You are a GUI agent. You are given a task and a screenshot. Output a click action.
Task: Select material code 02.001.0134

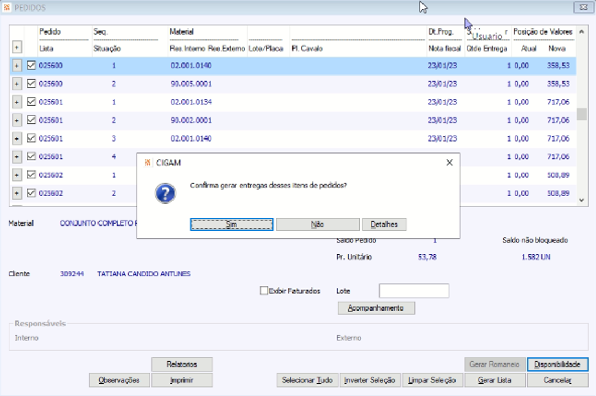[x=191, y=102]
